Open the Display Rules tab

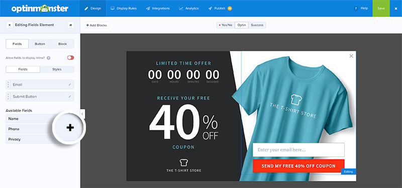124,9
